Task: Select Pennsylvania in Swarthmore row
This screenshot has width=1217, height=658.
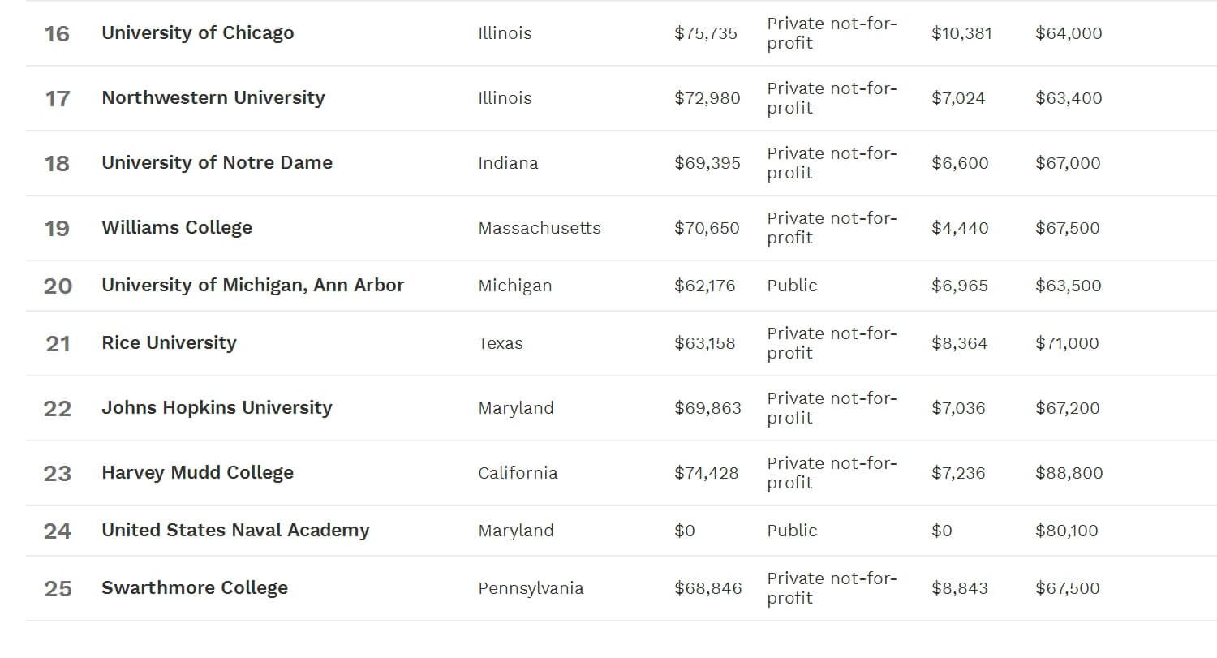Action: 531,588
